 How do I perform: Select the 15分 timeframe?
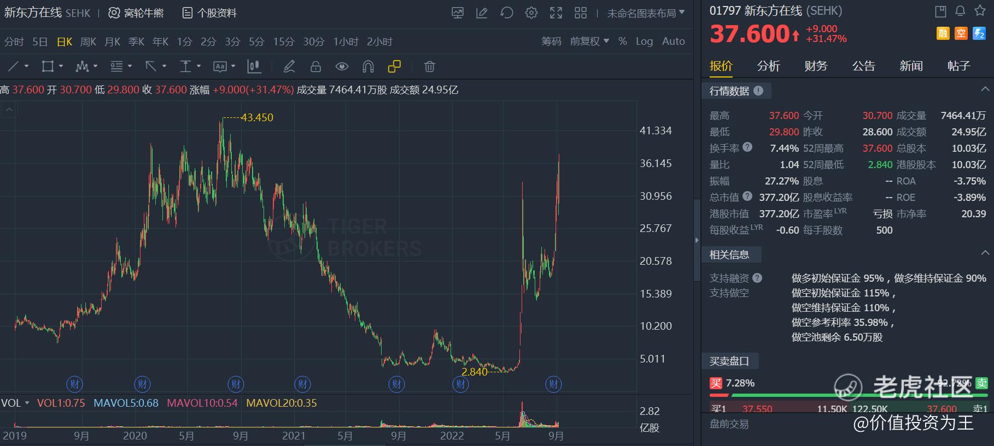(x=284, y=41)
